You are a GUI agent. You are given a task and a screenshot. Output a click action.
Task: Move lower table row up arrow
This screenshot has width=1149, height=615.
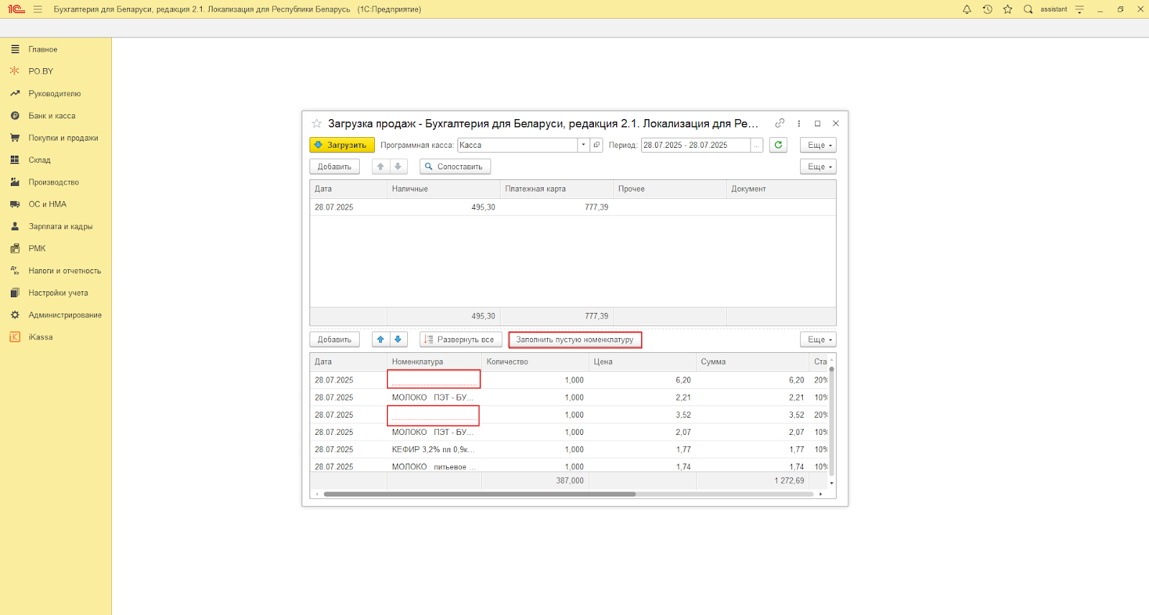(381, 339)
